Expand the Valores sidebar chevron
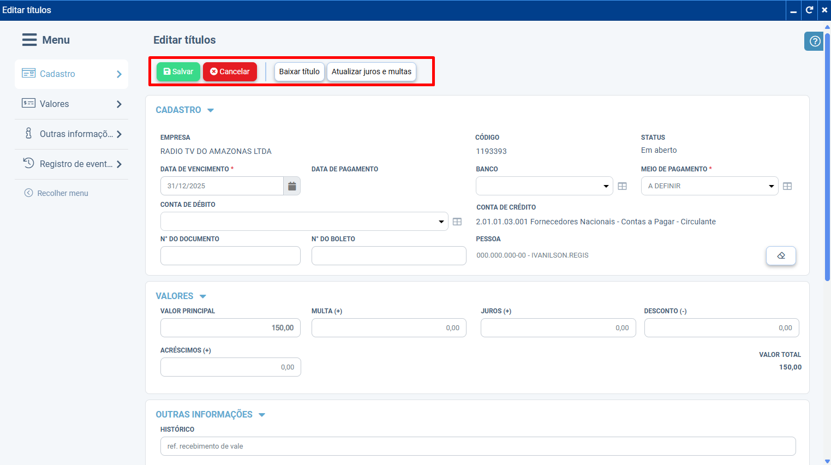Viewport: 831px width, 465px height. [119, 104]
